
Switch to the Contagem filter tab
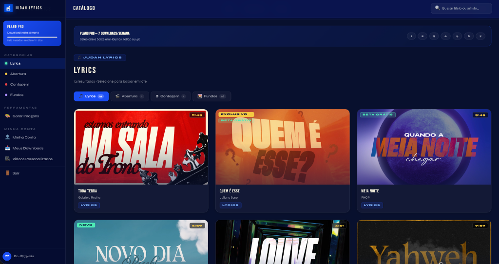tap(171, 96)
